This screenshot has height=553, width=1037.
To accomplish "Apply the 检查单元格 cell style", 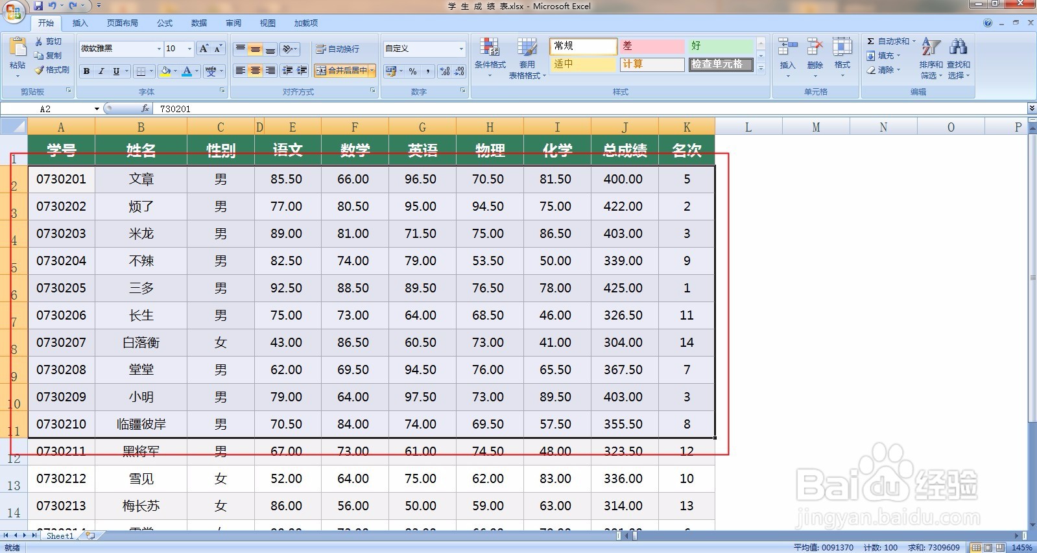I will 721,64.
